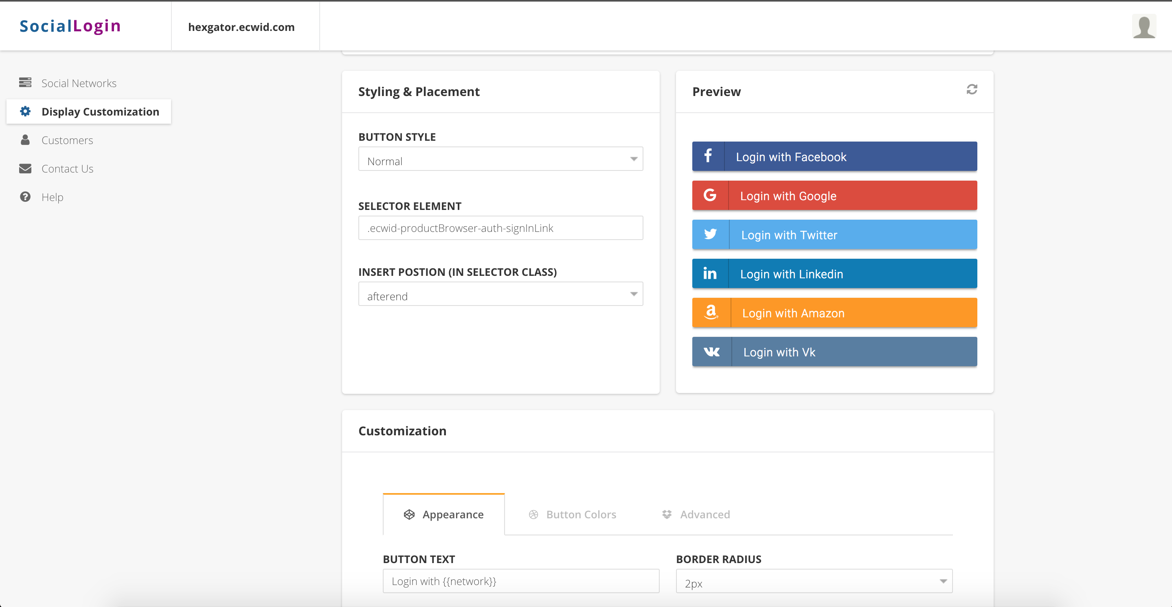1172x607 pixels.
Task: Click the Google G icon in preview
Action: (x=710, y=195)
